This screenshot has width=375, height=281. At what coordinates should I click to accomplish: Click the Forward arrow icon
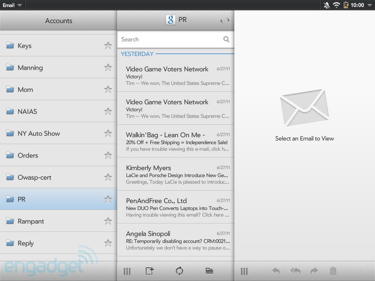tap(314, 271)
